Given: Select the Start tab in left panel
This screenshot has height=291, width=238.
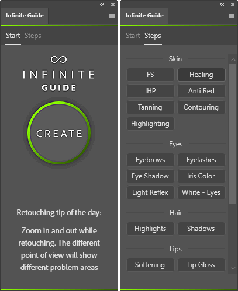Looking at the screenshot, I should (13, 36).
